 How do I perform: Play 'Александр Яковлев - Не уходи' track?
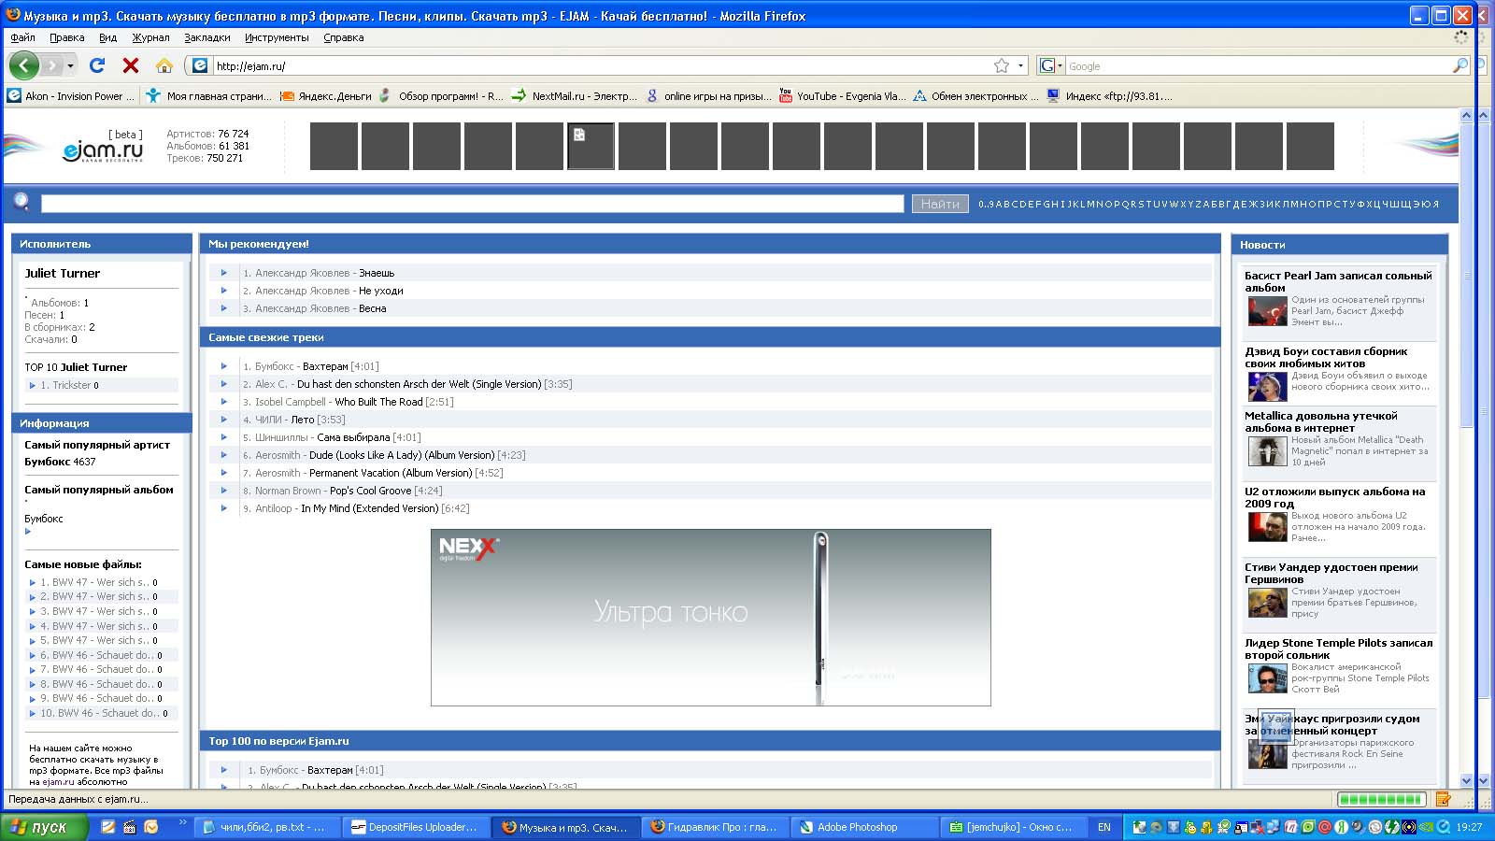(224, 291)
